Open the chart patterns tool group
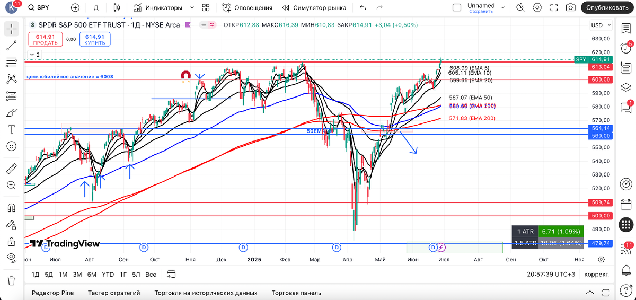The width and height of the screenshot is (636, 300). [x=11, y=79]
